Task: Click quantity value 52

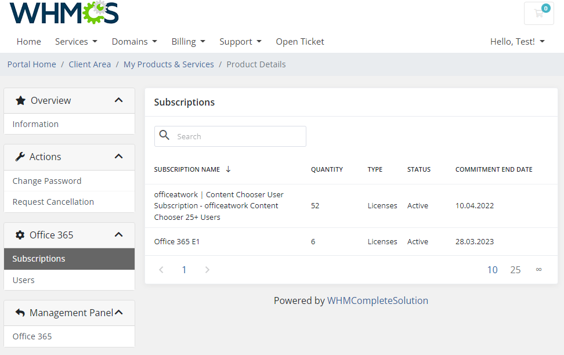Action: [x=315, y=206]
